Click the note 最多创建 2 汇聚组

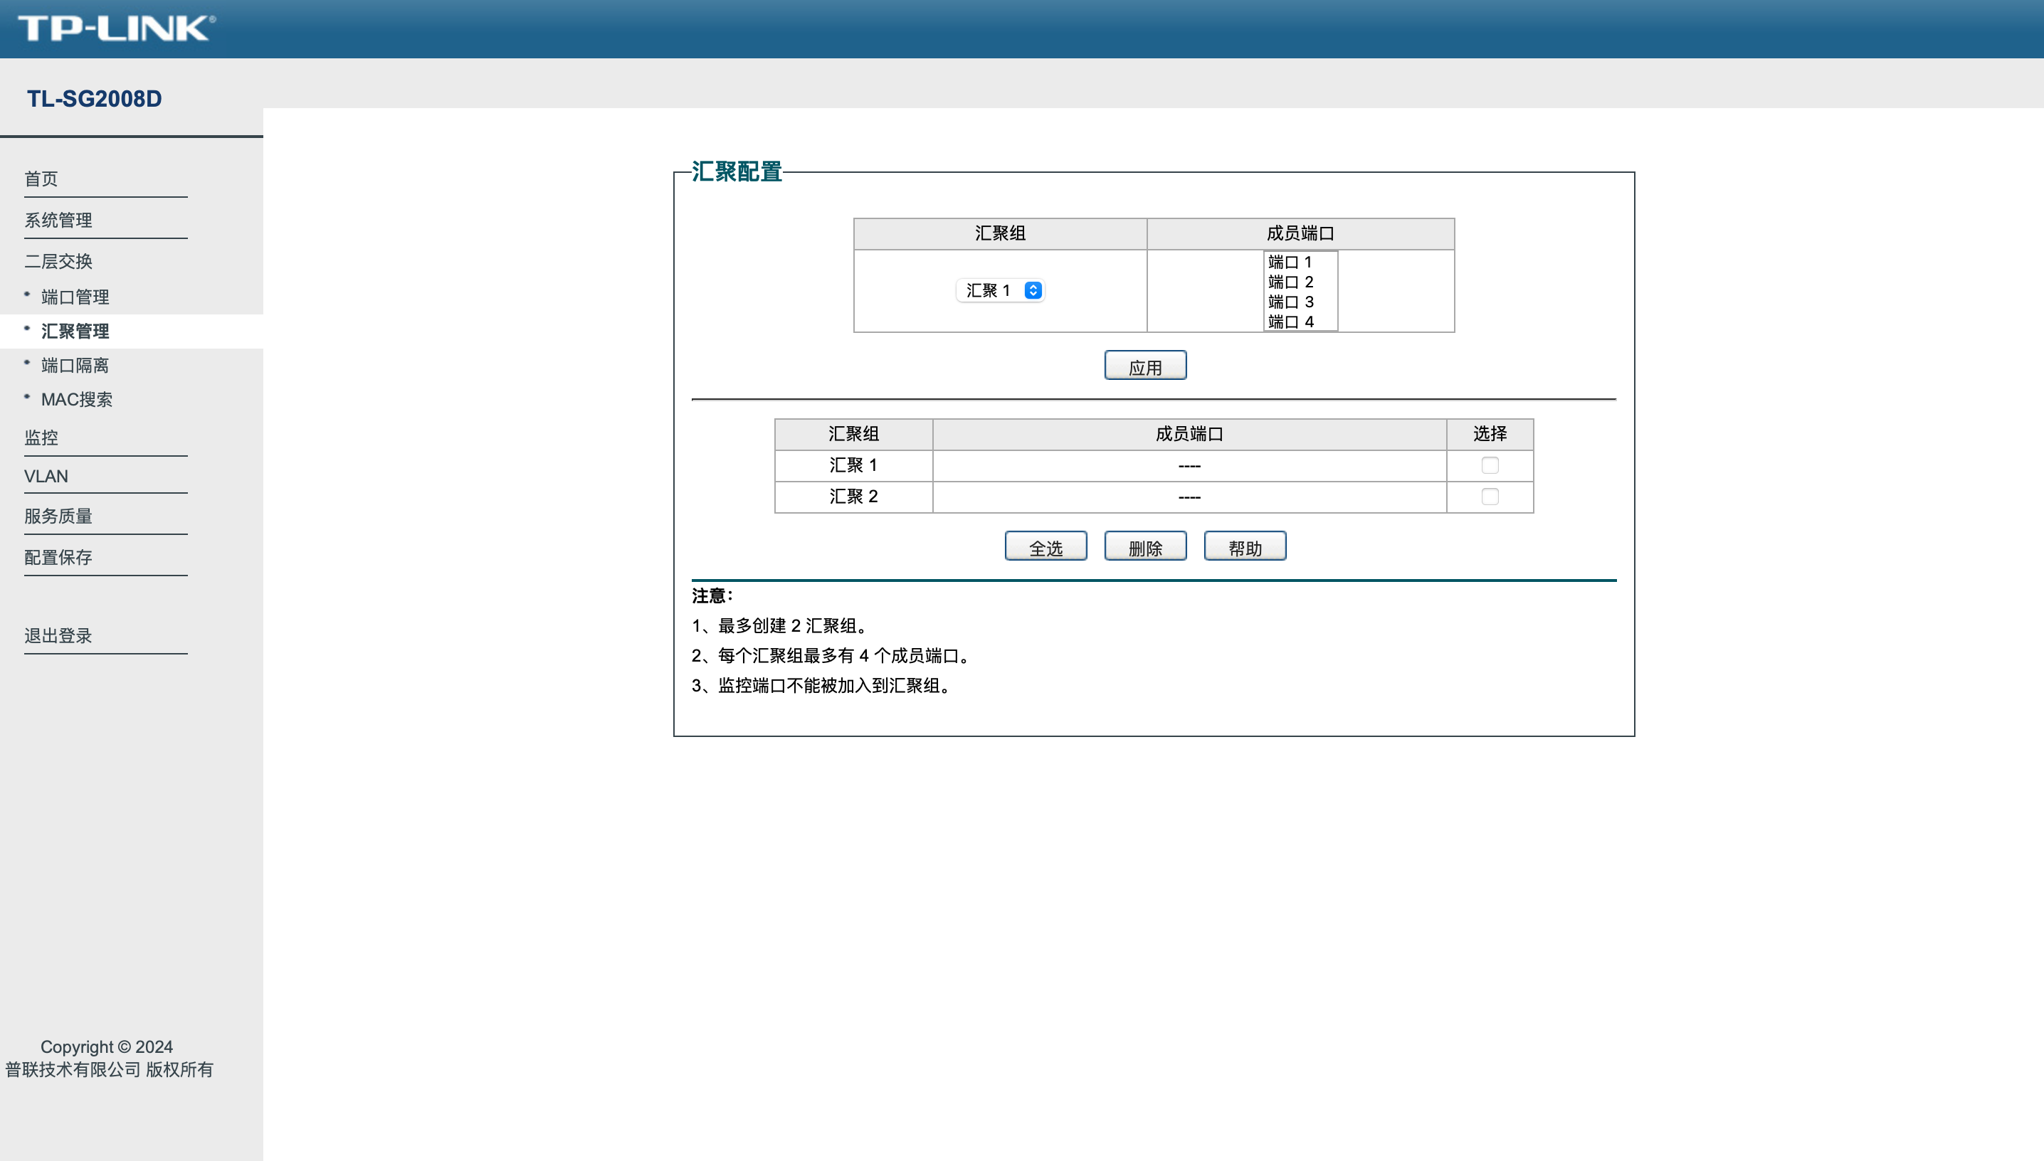(x=781, y=626)
